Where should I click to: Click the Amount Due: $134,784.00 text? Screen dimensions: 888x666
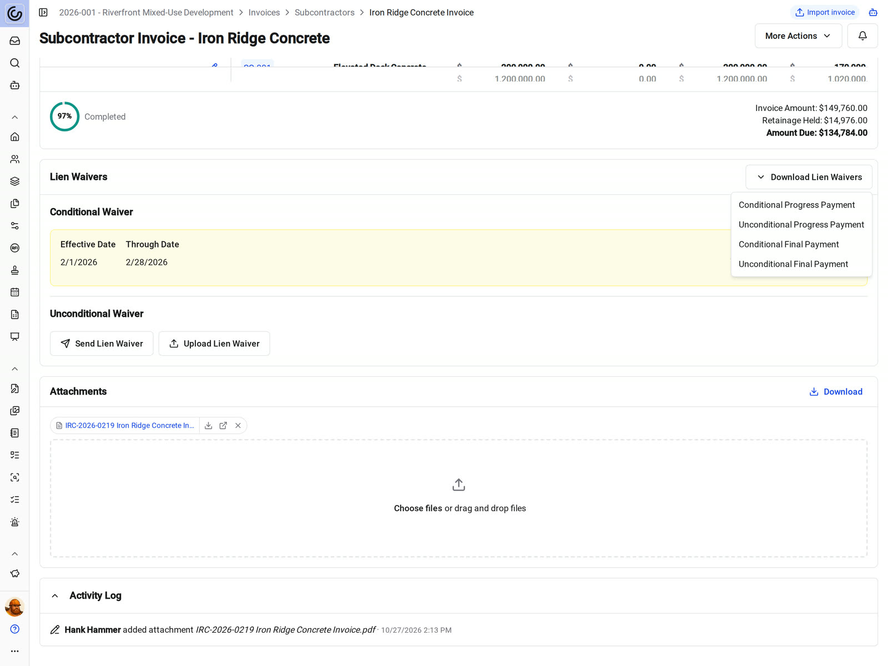click(x=817, y=133)
